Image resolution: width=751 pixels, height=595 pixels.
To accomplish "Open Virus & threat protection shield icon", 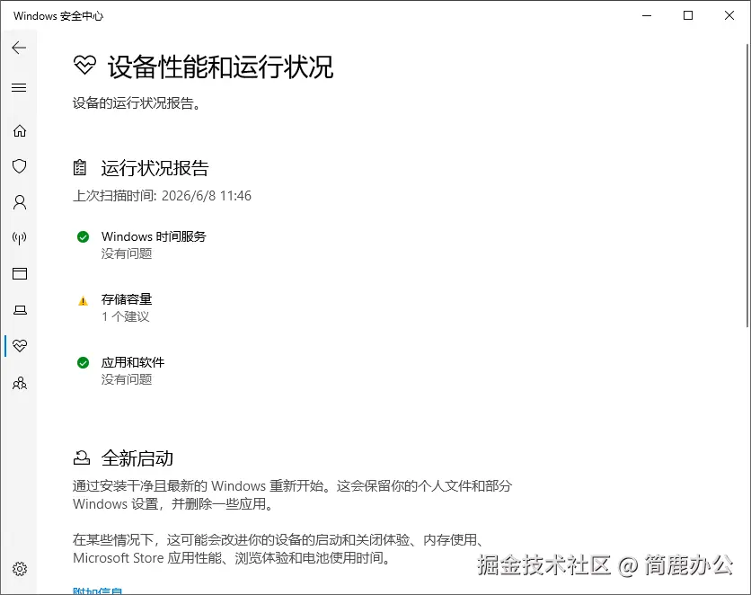I will 20,166.
